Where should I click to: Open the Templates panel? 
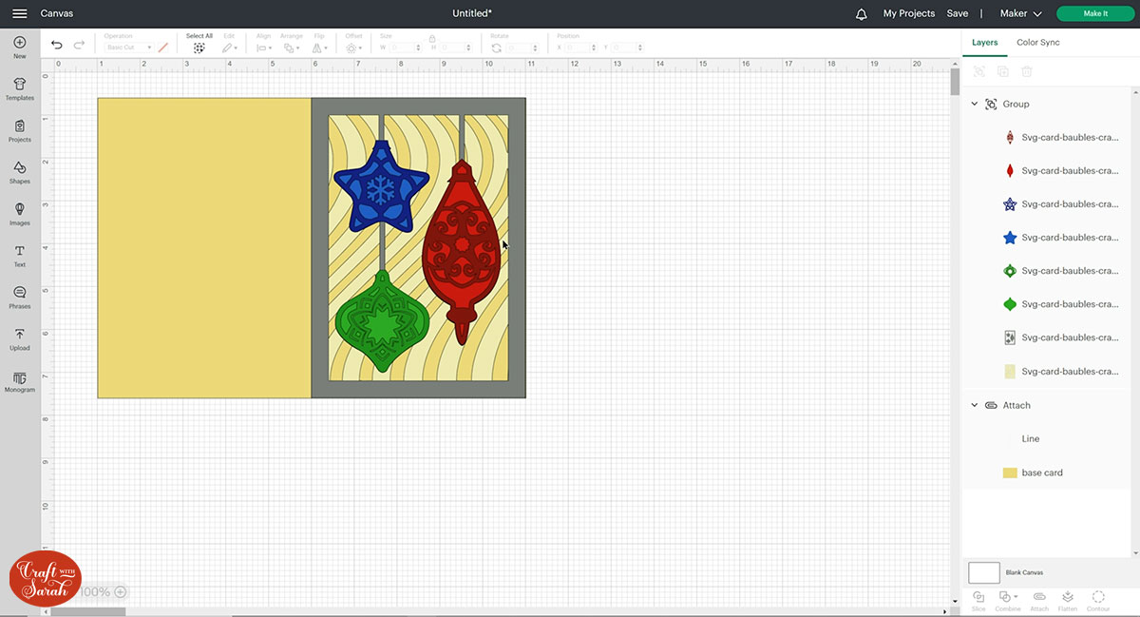(19, 88)
